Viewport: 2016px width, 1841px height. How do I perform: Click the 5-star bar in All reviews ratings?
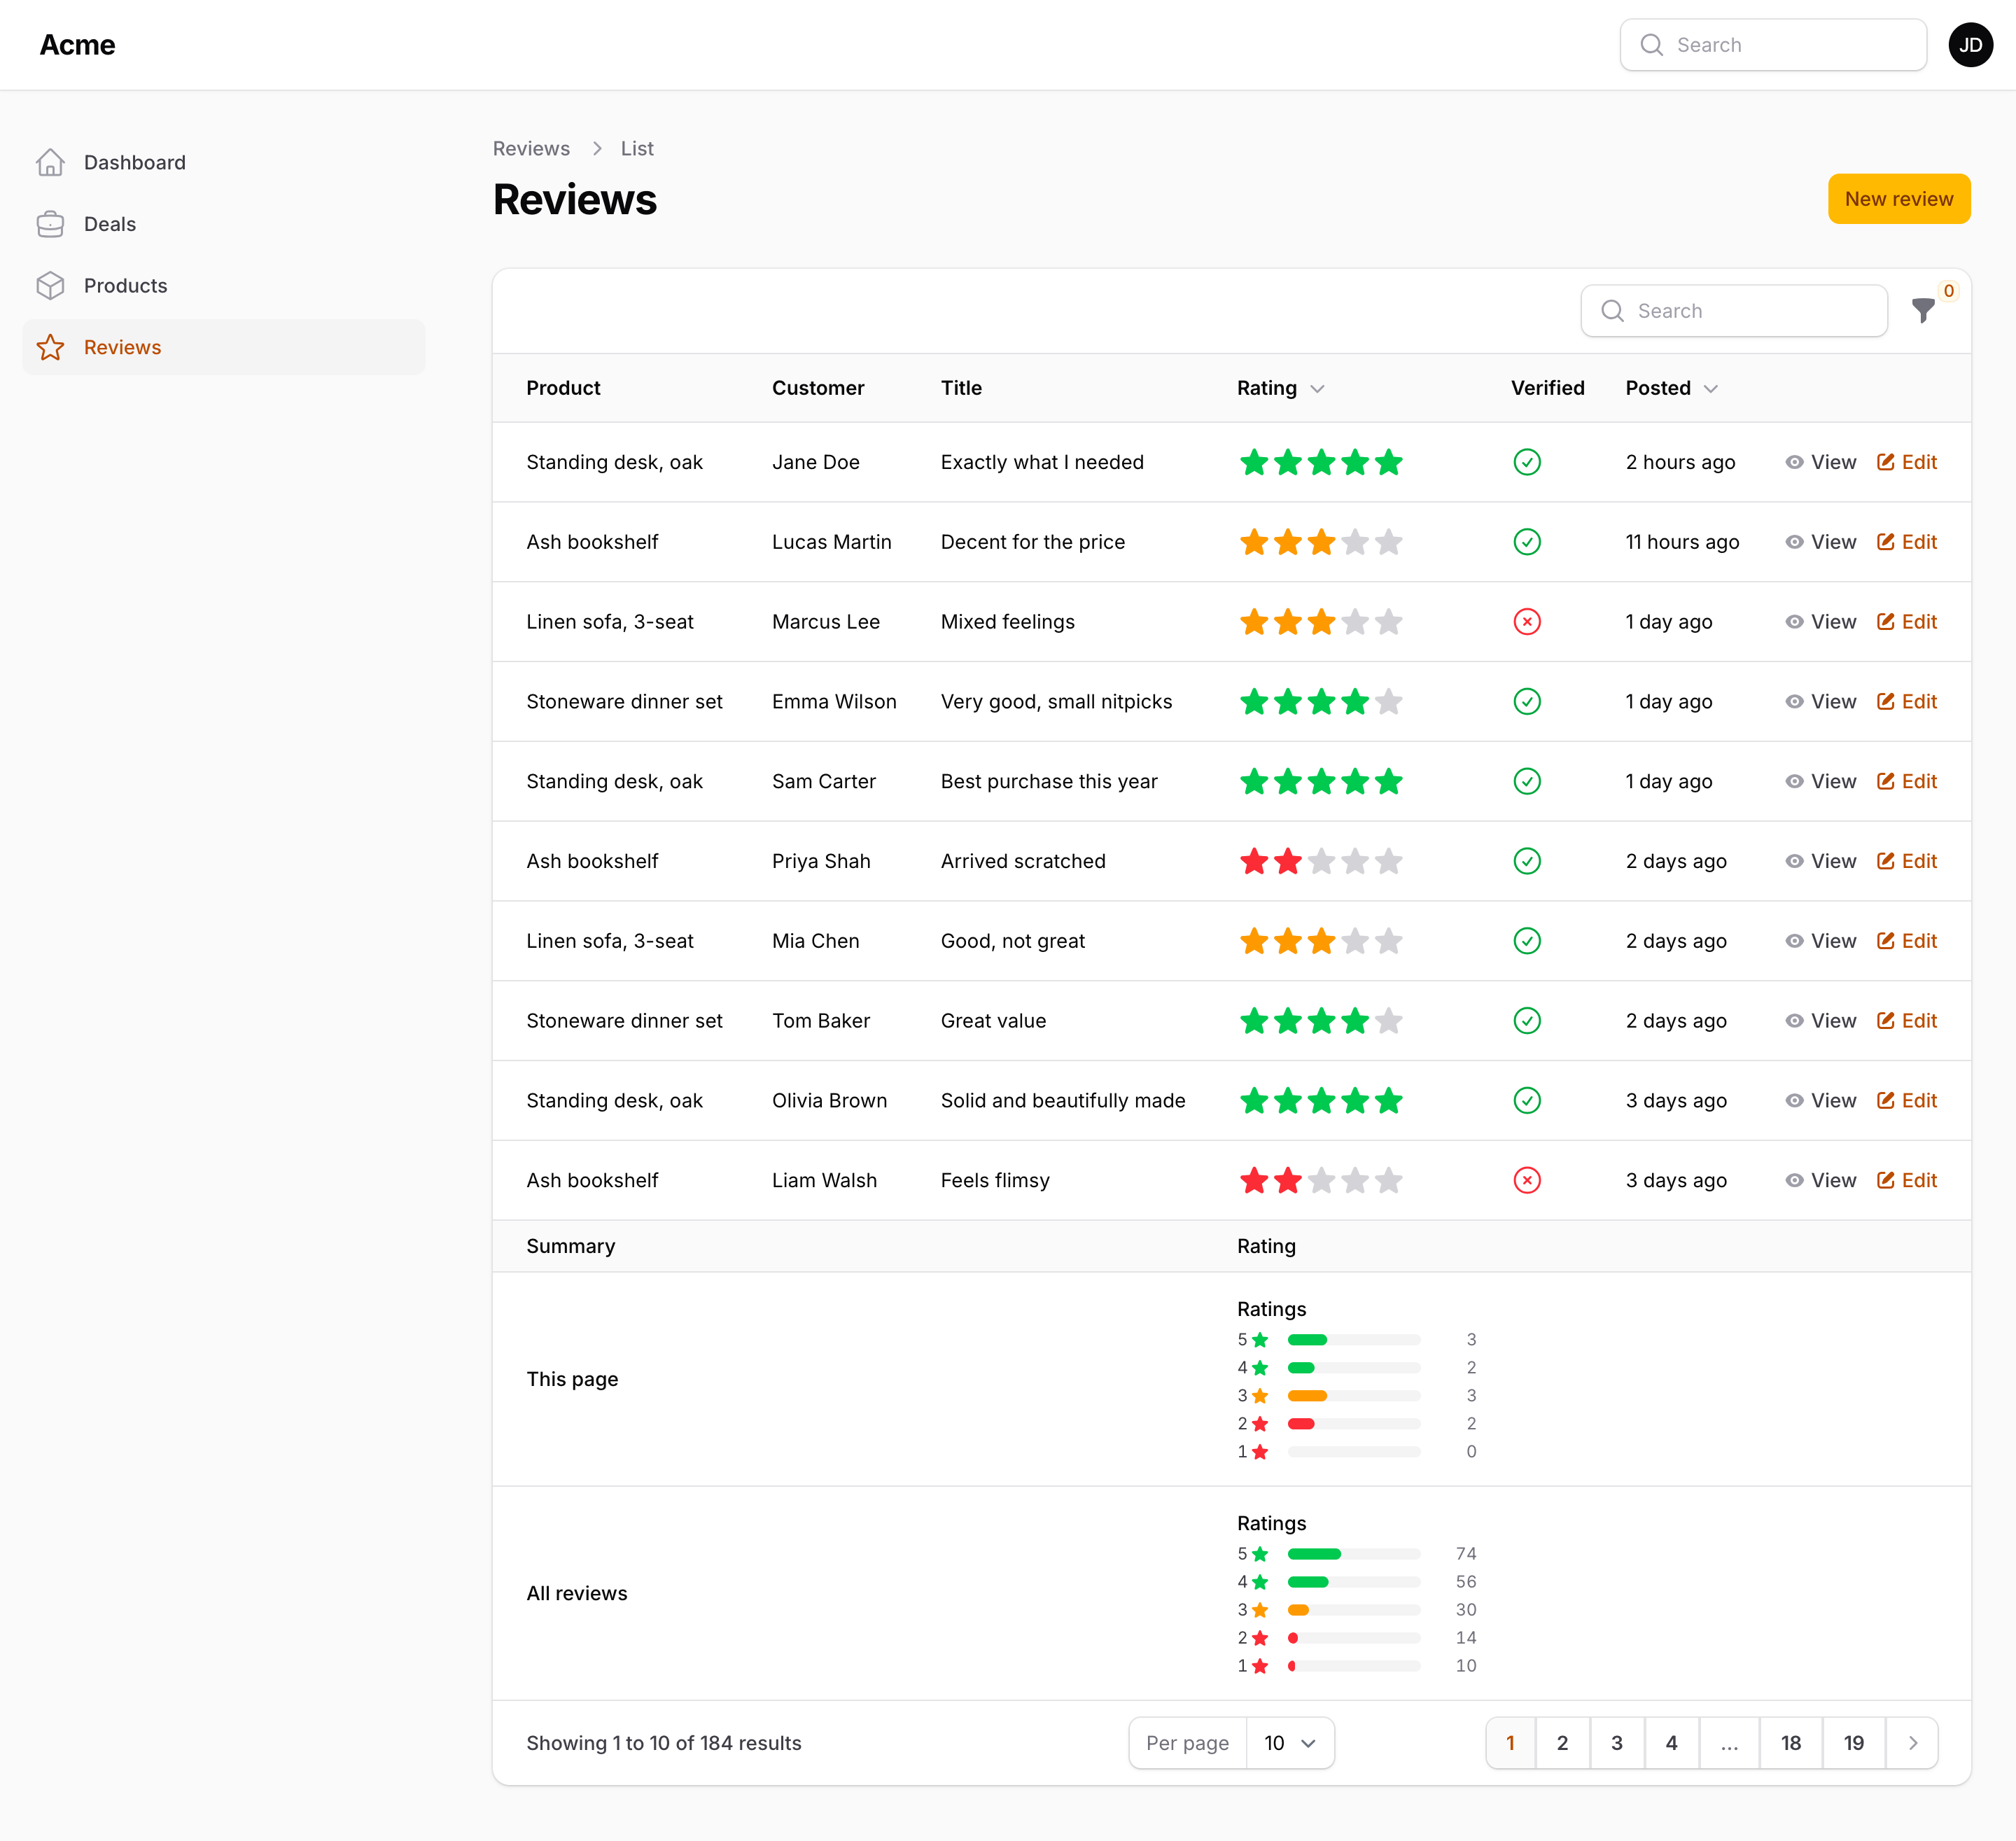1353,1554
